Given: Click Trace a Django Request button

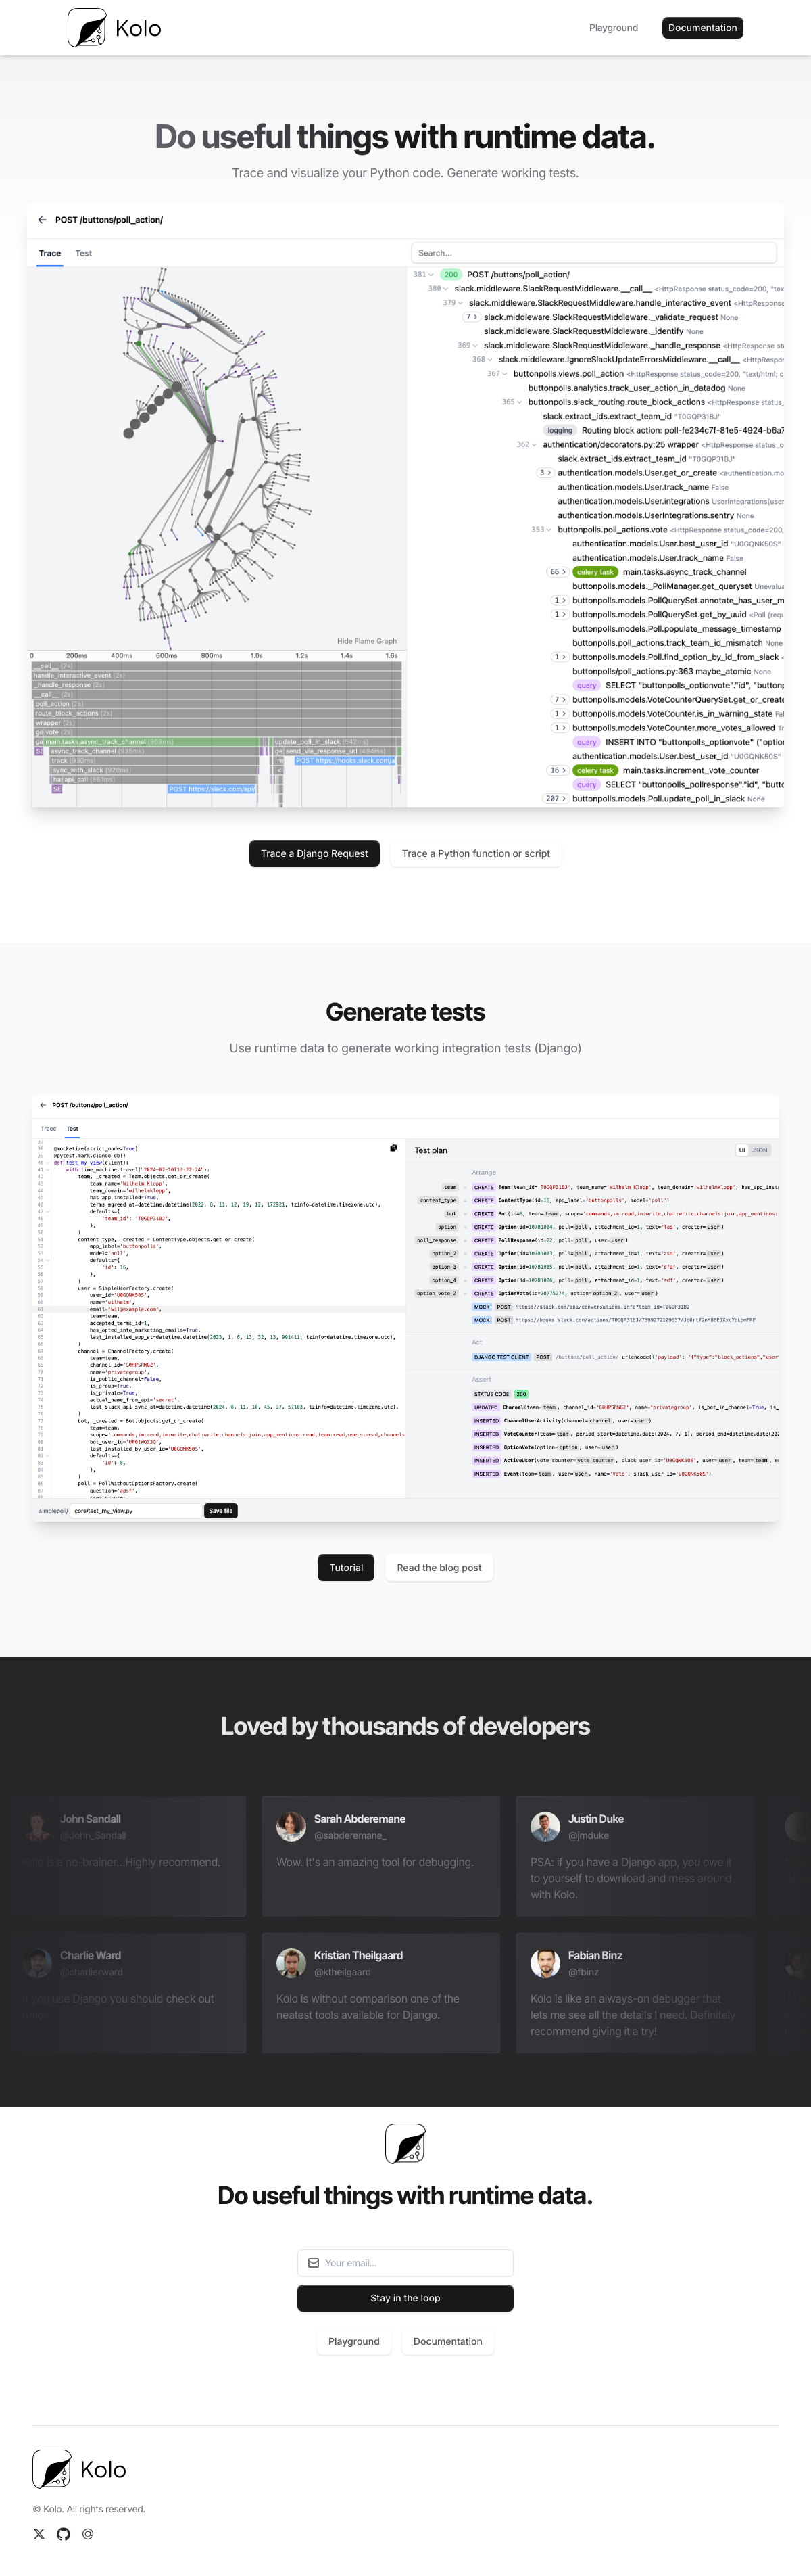Looking at the screenshot, I should tap(315, 854).
